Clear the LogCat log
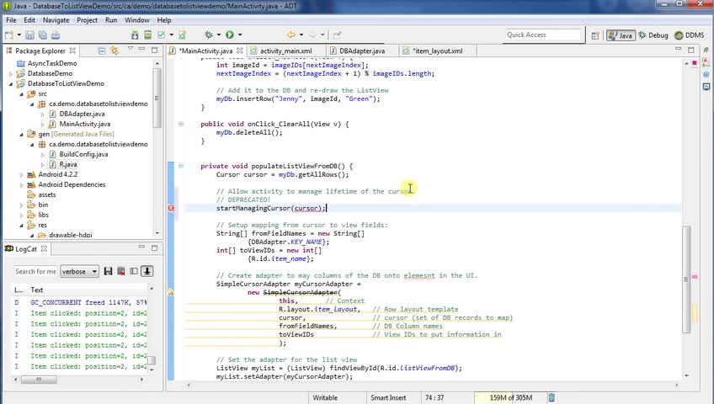Image resolution: width=714 pixels, height=404 pixels. tap(122, 271)
